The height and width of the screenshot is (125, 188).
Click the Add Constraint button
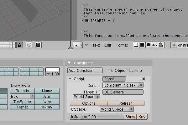pos(85,70)
